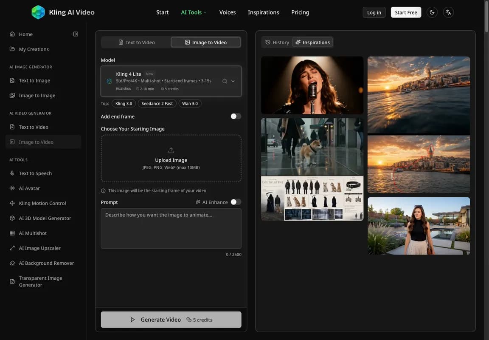The width and height of the screenshot is (489, 340).
Task: Click the Text to Image sidebar icon
Action: point(12,81)
